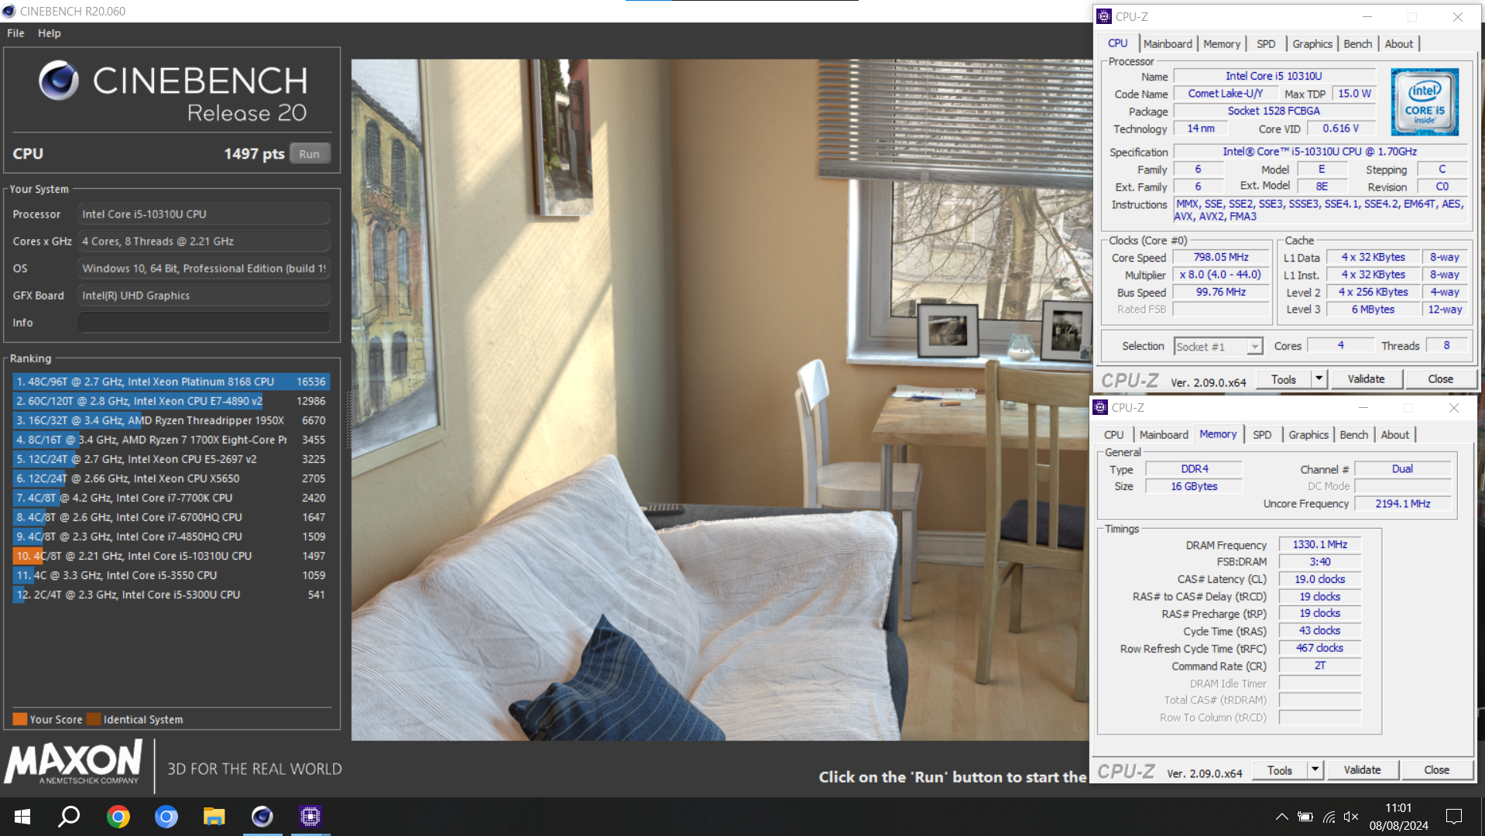This screenshot has height=836, width=1485.
Task: Click the Intel Core i5 logo badge
Action: click(1425, 102)
